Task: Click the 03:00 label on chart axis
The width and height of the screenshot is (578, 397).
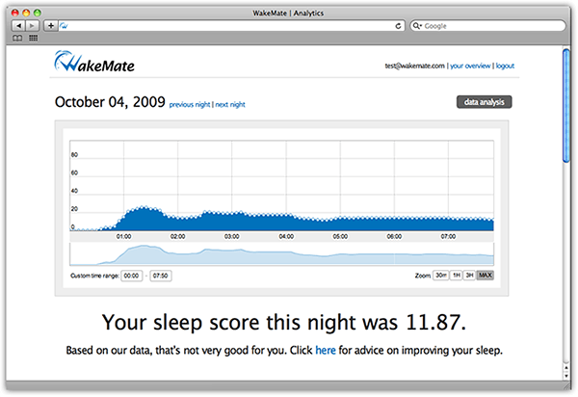Action: coord(231,236)
